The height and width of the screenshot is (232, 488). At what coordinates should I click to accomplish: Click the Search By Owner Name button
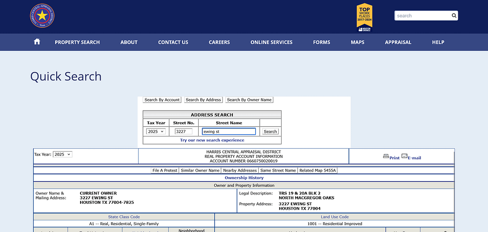(x=249, y=100)
